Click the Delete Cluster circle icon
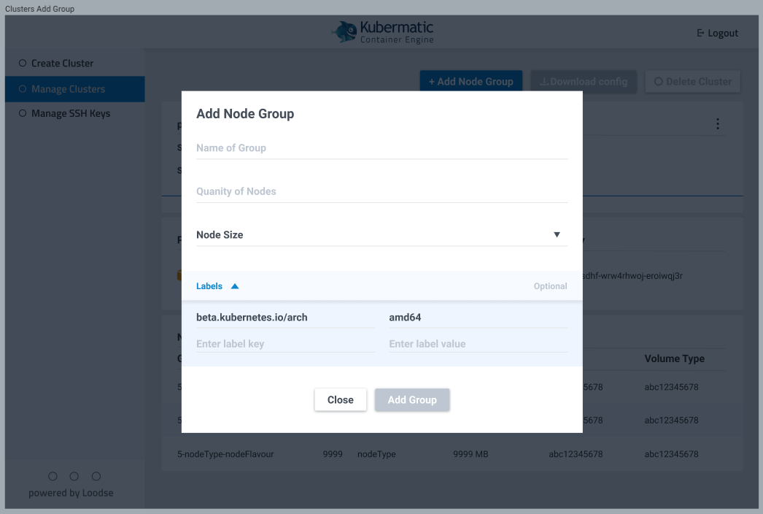 [x=659, y=81]
